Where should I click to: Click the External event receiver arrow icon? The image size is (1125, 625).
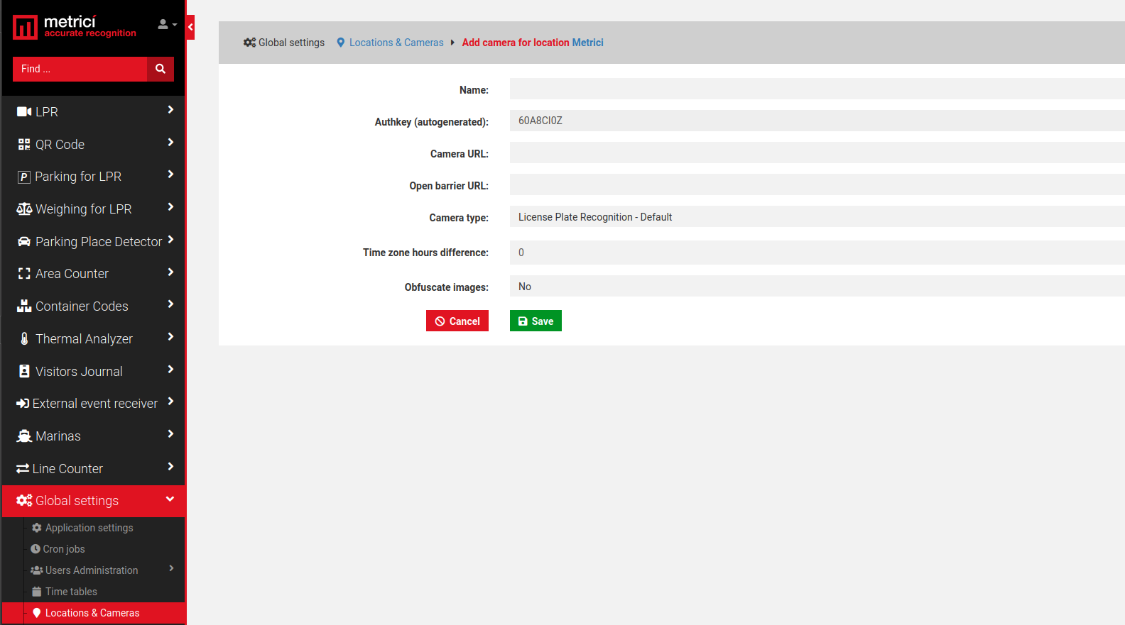[23, 404]
